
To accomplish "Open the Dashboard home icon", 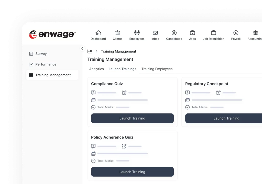I will [x=98, y=33].
